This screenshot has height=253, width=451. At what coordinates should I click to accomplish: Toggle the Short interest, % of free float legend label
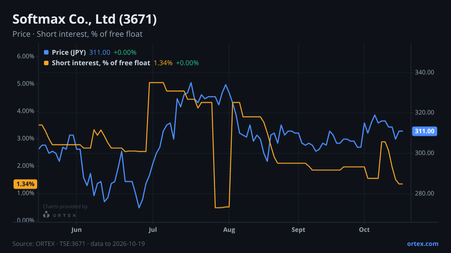point(101,63)
